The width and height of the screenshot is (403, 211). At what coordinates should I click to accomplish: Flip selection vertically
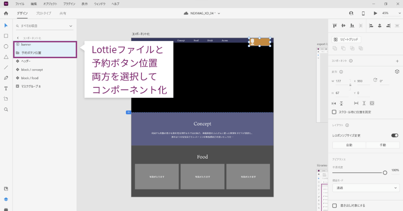point(341,103)
